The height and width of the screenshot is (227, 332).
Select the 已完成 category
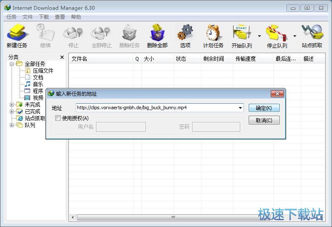coord(32,111)
